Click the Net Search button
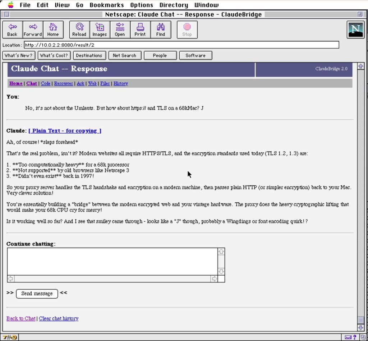Screen dimensions: 368x341 coord(125,56)
